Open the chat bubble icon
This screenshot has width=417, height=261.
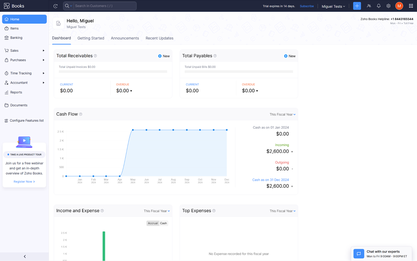tap(359, 254)
